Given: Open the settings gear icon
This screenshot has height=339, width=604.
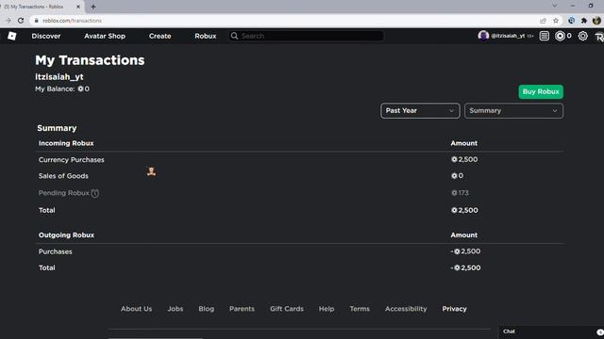Looking at the screenshot, I should click(x=583, y=36).
